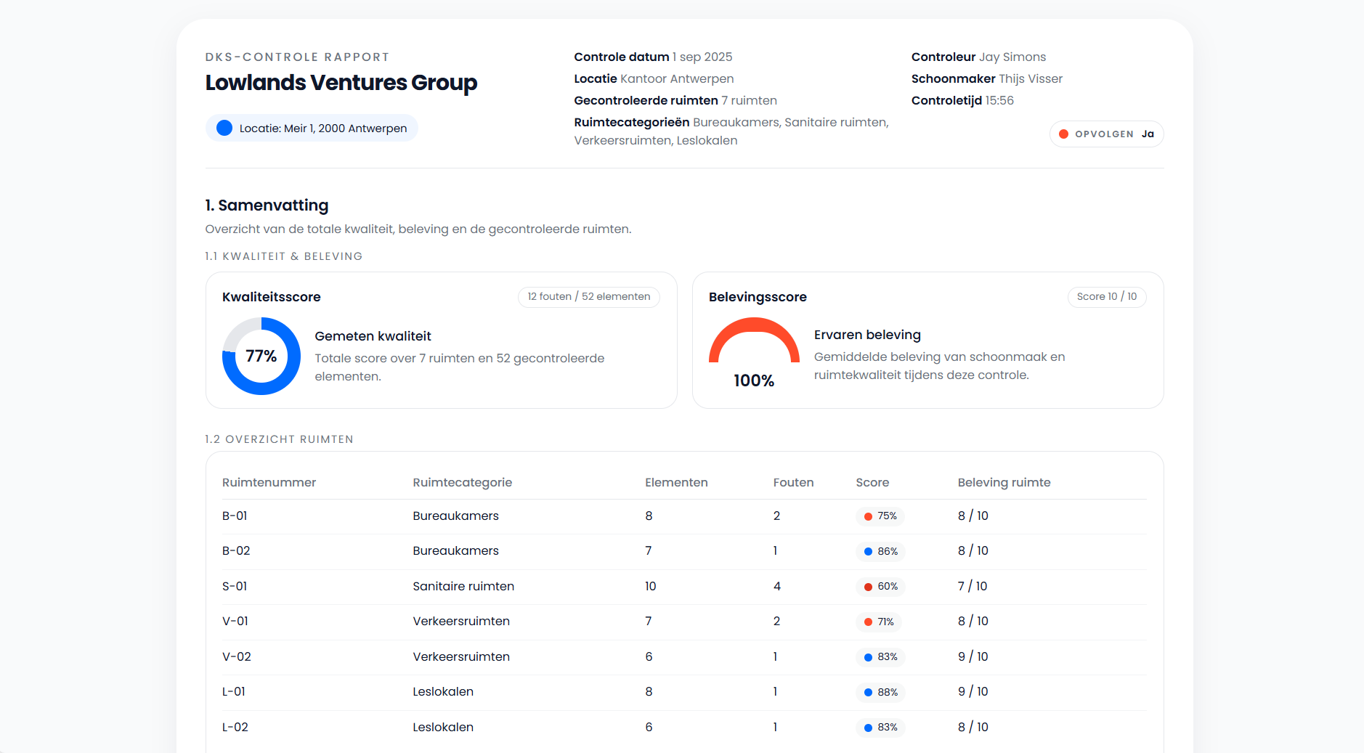Click the 77% quality donut chart
Viewport: 1364px width, 753px height.
coord(261,356)
